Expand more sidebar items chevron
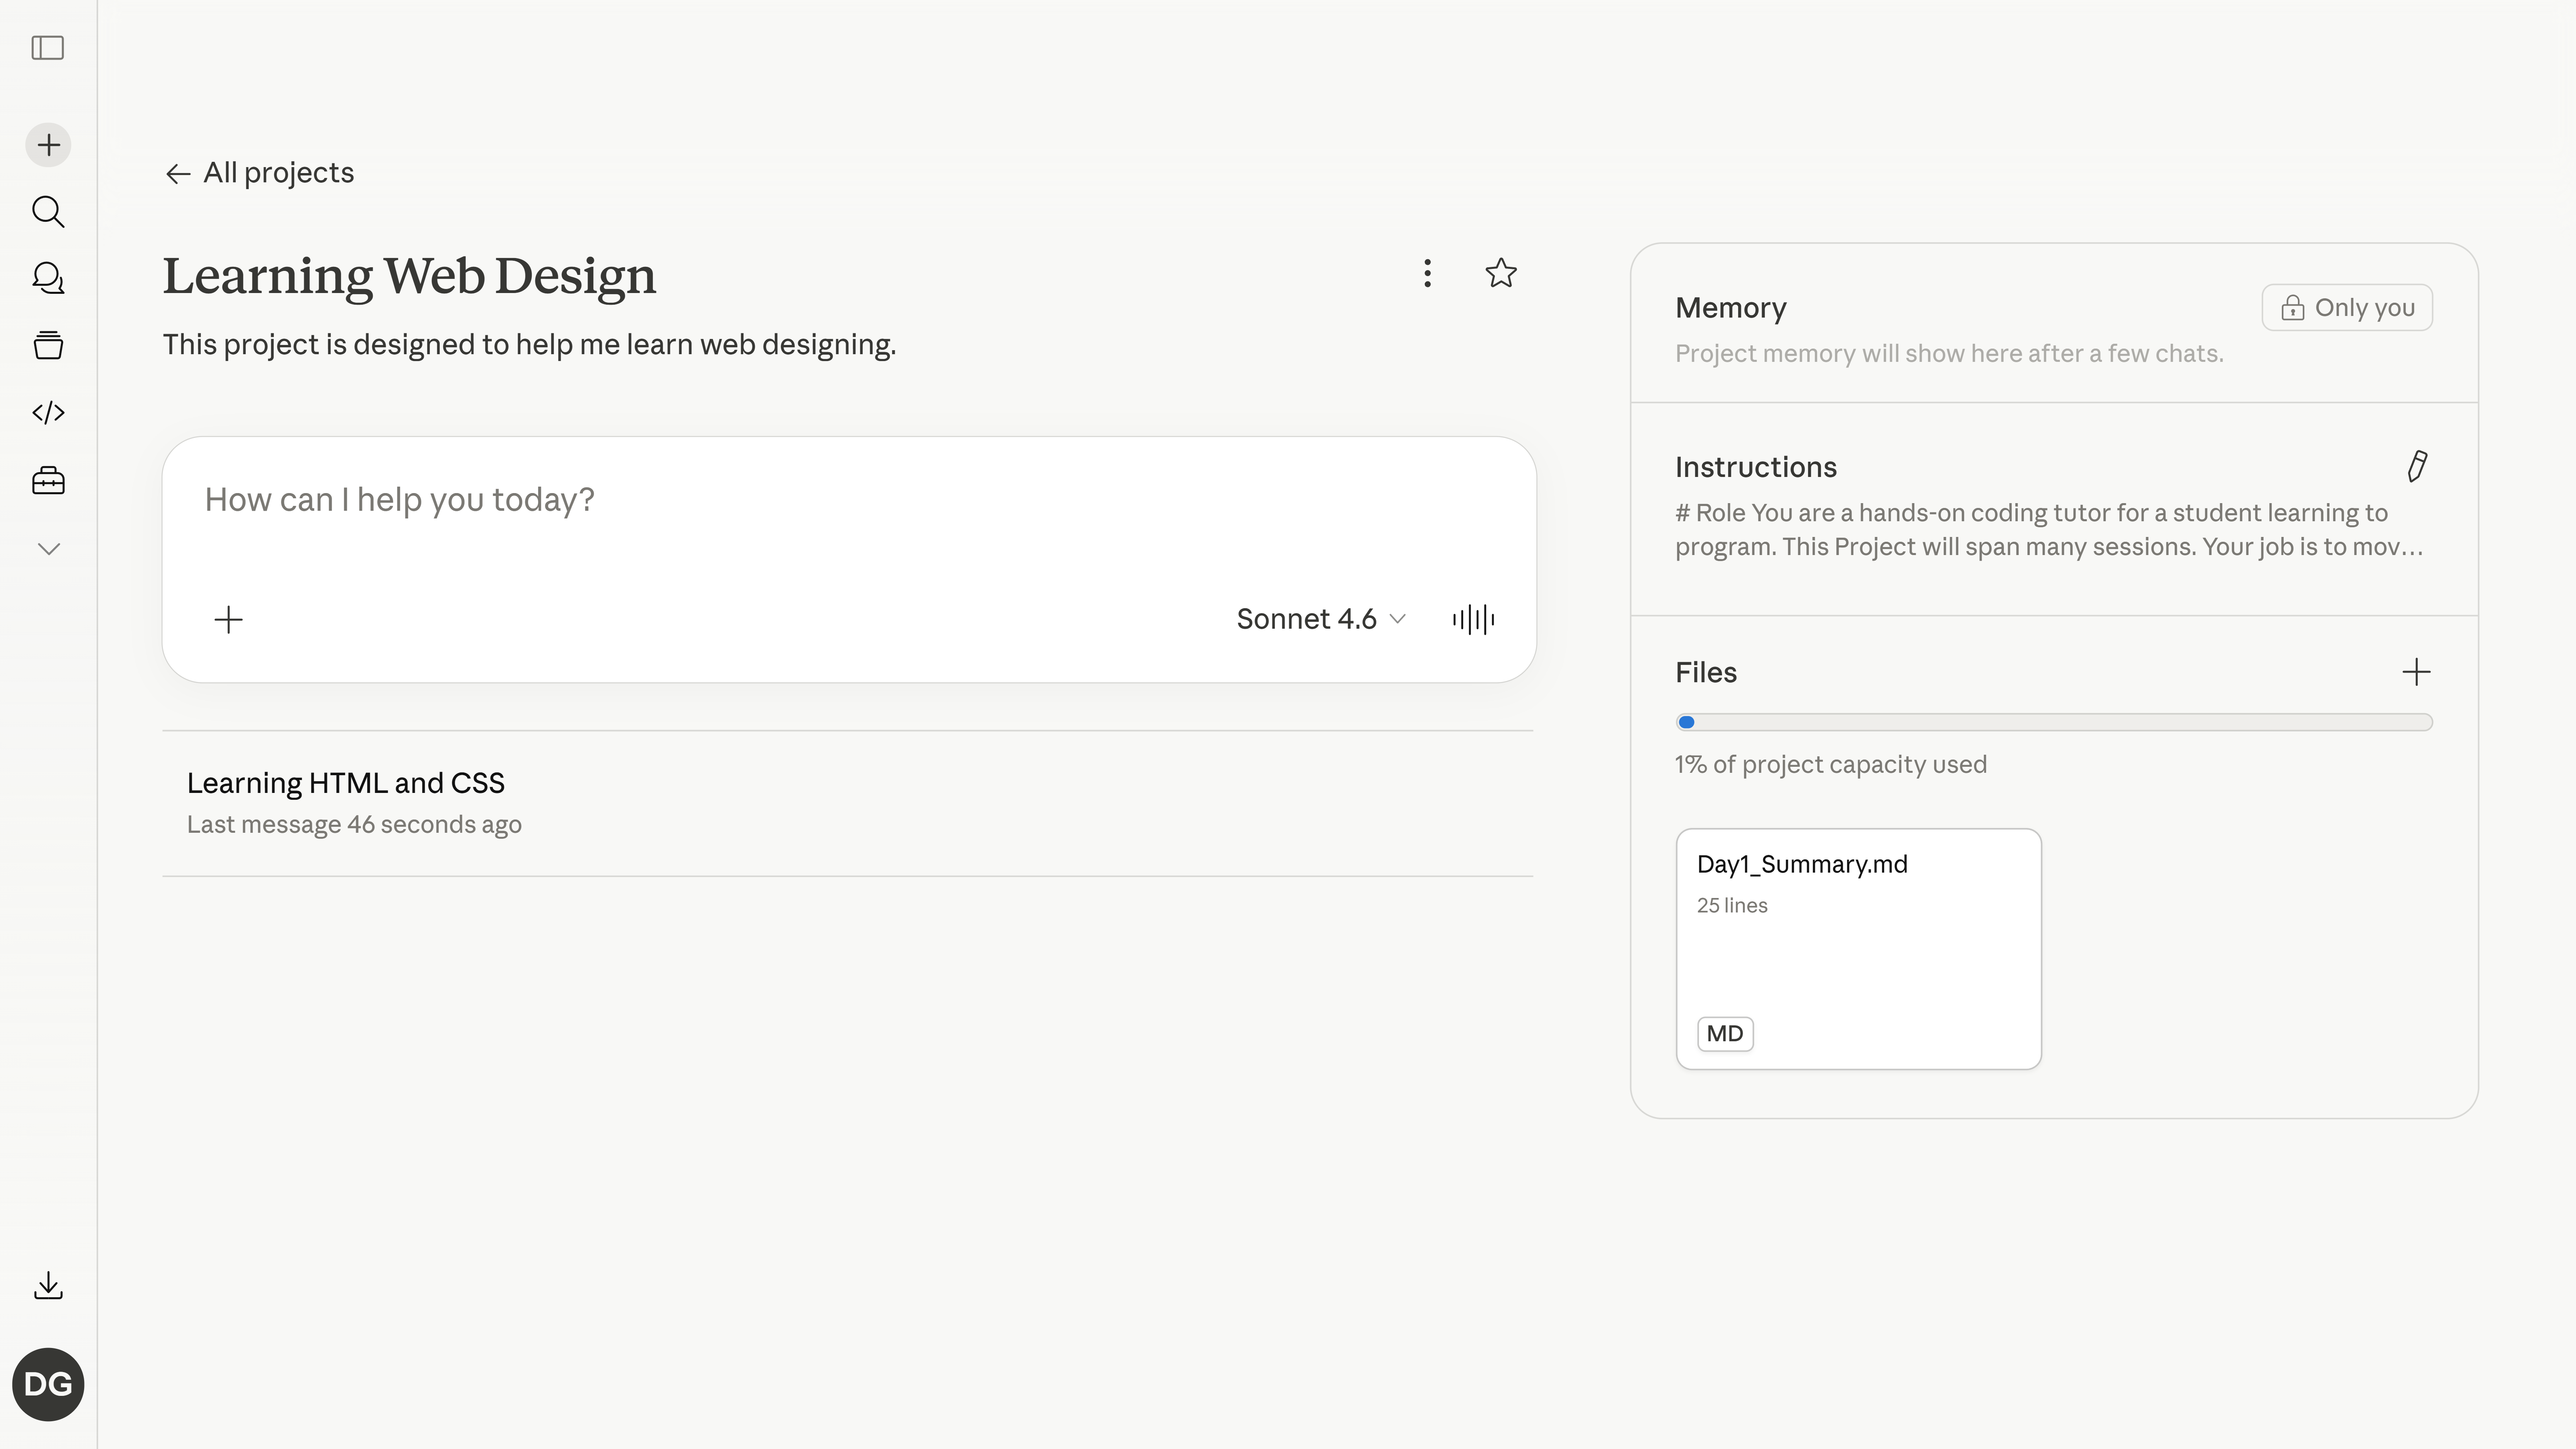Viewport: 2576px width, 1449px height. coord(48,549)
